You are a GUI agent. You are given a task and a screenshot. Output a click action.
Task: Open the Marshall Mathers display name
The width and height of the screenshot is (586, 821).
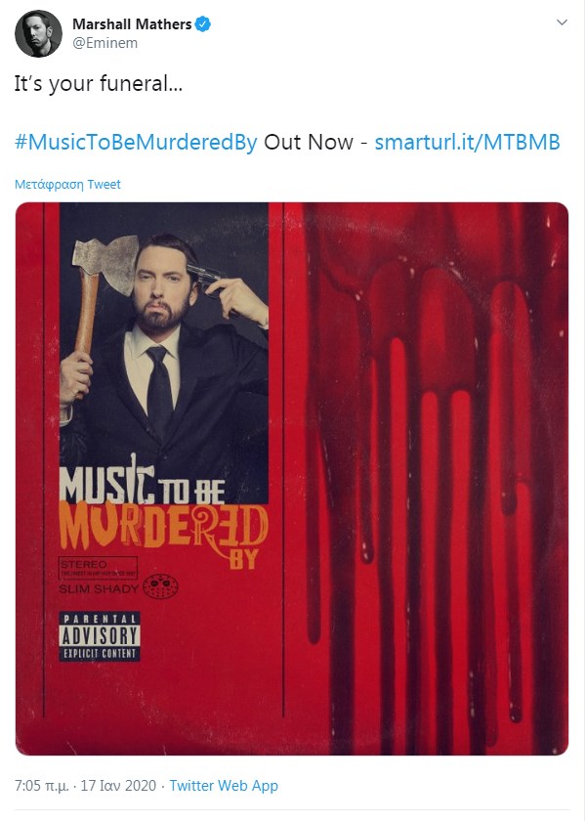click(x=132, y=24)
